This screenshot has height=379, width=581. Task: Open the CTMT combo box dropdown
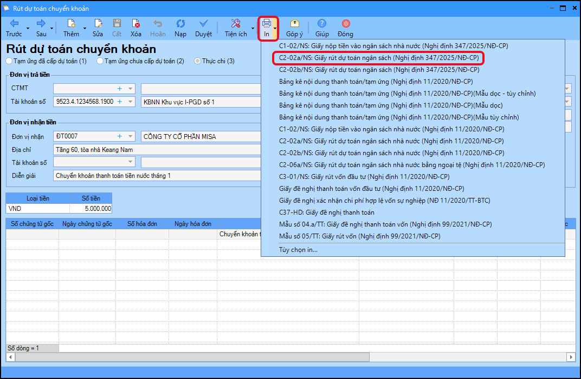tap(131, 89)
